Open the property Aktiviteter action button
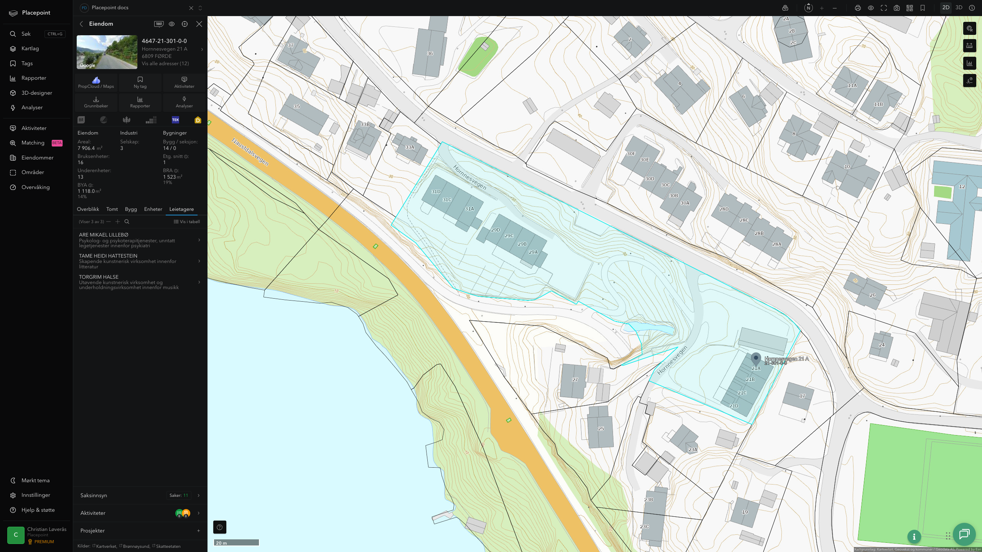 coord(184,82)
